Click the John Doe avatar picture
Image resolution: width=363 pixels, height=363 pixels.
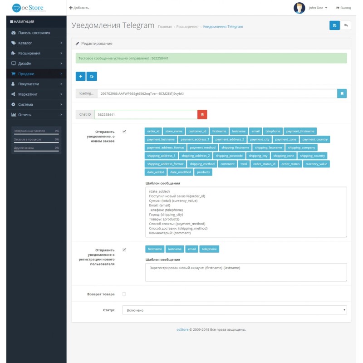click(299, 8)
